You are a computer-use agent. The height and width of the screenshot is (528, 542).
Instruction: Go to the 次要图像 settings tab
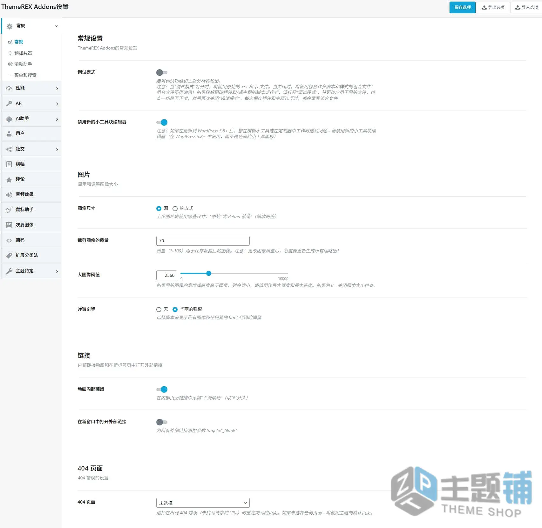tap(31, 225)
